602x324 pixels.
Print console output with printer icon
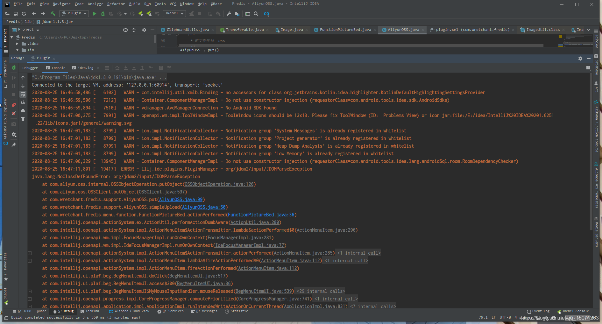click(23, 111)
